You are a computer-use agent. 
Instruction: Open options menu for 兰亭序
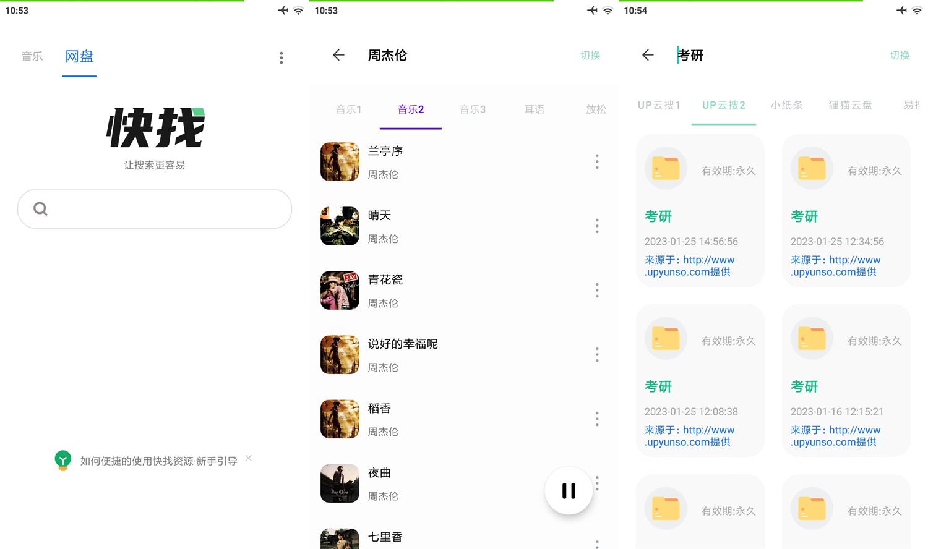click(x=596, y=161)
